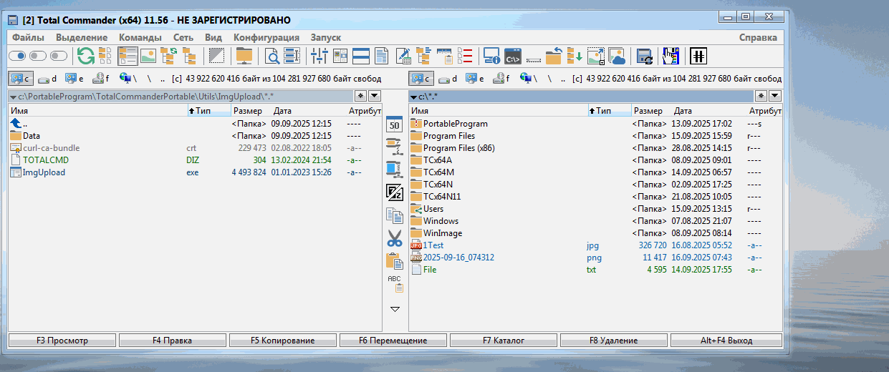
Task: Click the two-pages copy icon in middle bar
Action: click(x=394, y=215)
